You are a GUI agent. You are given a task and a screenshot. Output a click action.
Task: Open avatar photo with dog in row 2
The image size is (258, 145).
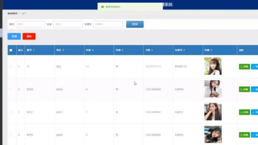(213, 89)
